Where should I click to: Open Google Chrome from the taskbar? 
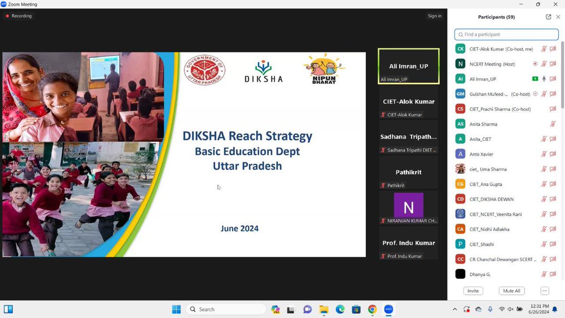tap(372, 310)
